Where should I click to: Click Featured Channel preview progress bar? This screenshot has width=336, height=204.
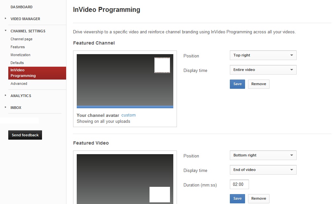125,107
